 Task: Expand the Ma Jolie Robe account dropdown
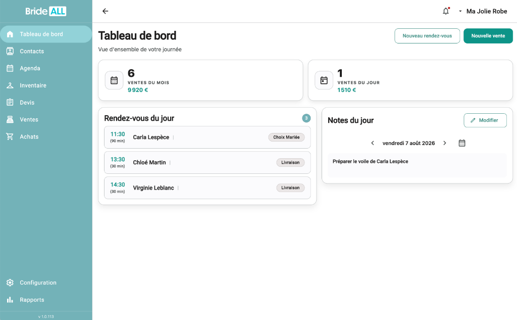pos(483,11)
